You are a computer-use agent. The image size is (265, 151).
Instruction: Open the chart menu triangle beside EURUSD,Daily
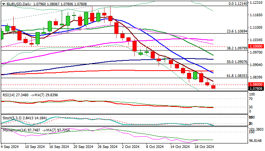pyautogui.click(x=3, y=4)
